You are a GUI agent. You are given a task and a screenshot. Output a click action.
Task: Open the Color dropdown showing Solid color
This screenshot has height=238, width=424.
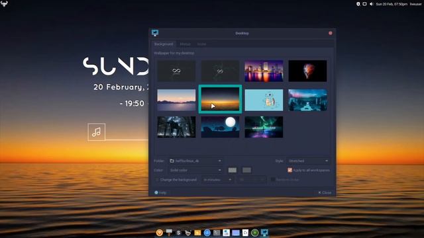[x=195, y=171]
